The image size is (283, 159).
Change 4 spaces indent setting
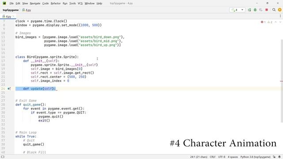point(233,157)
